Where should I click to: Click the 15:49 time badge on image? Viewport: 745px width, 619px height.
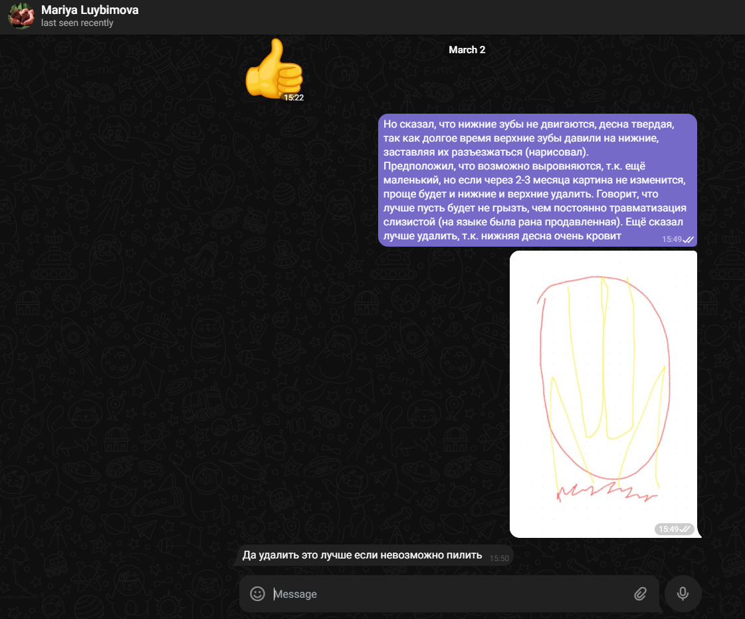click(669, 529)
